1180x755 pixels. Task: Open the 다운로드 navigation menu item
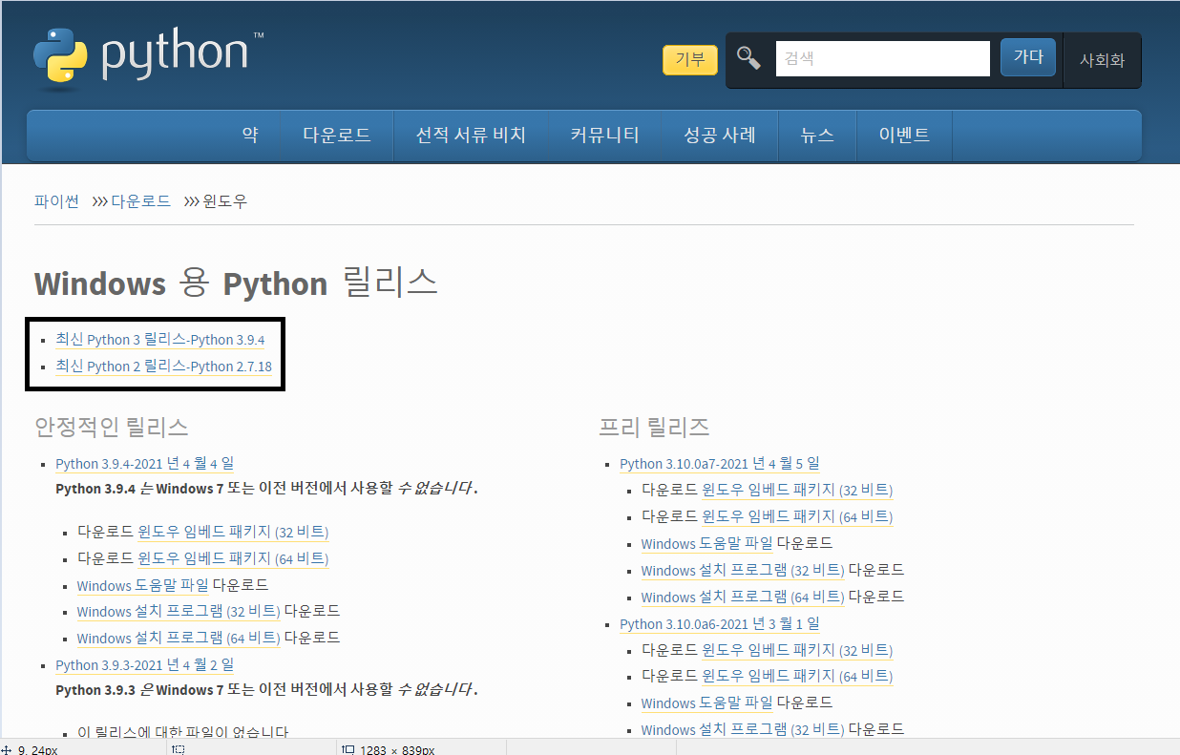coord(337,135)
